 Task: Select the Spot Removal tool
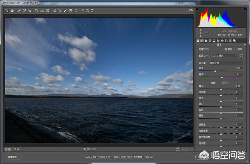pos(54,11)
